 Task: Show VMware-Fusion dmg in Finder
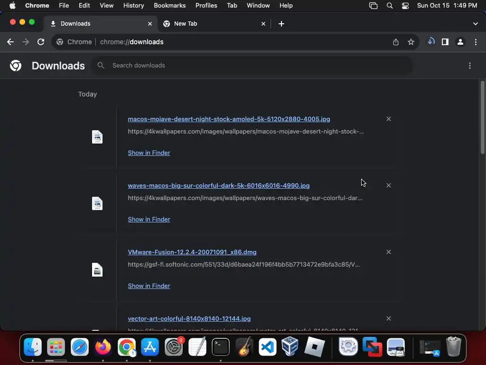(x=149, y=286)
